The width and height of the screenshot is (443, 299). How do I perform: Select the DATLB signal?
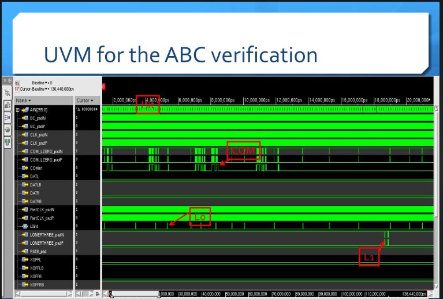pos(36,185)
